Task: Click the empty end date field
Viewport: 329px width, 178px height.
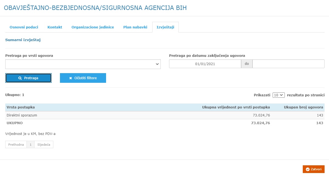Action: pyautogui.click(x=288, y=64)
